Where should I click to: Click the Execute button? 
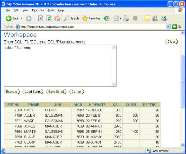[12, 92]
